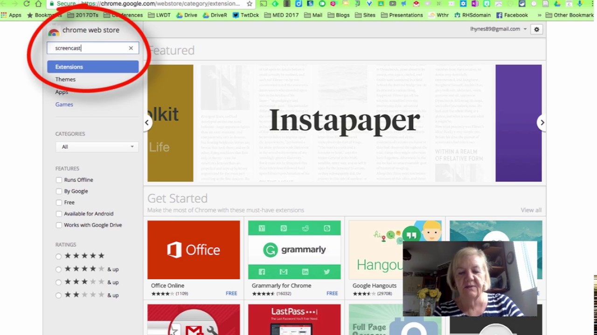
Task: Open the RHSdomain bookmark
Action: (x=472, y=15)
